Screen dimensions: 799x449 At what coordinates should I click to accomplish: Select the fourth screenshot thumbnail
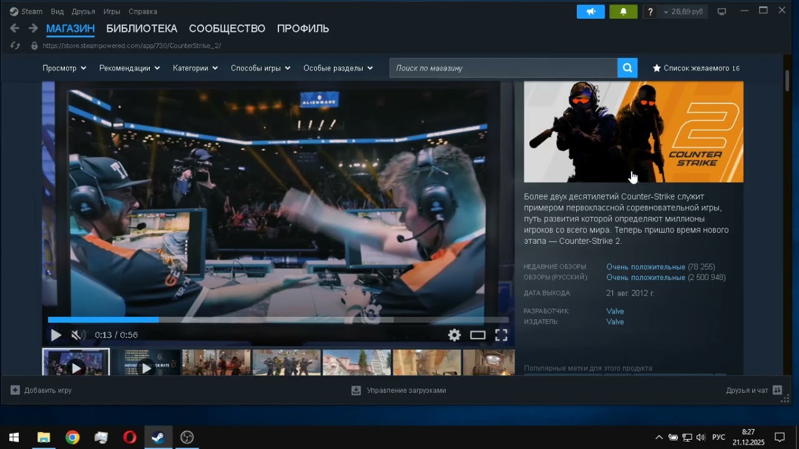(x=287, y=362)
